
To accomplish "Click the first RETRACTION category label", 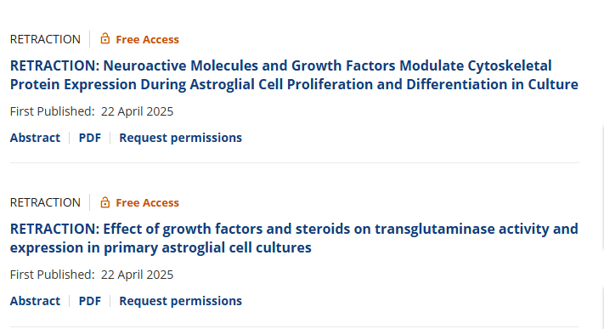I will pyautogui.click(x=45, y=39).
